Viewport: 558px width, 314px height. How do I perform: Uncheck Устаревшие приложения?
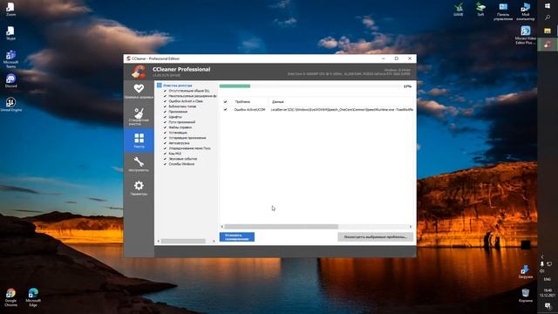[x=165, y=138]
